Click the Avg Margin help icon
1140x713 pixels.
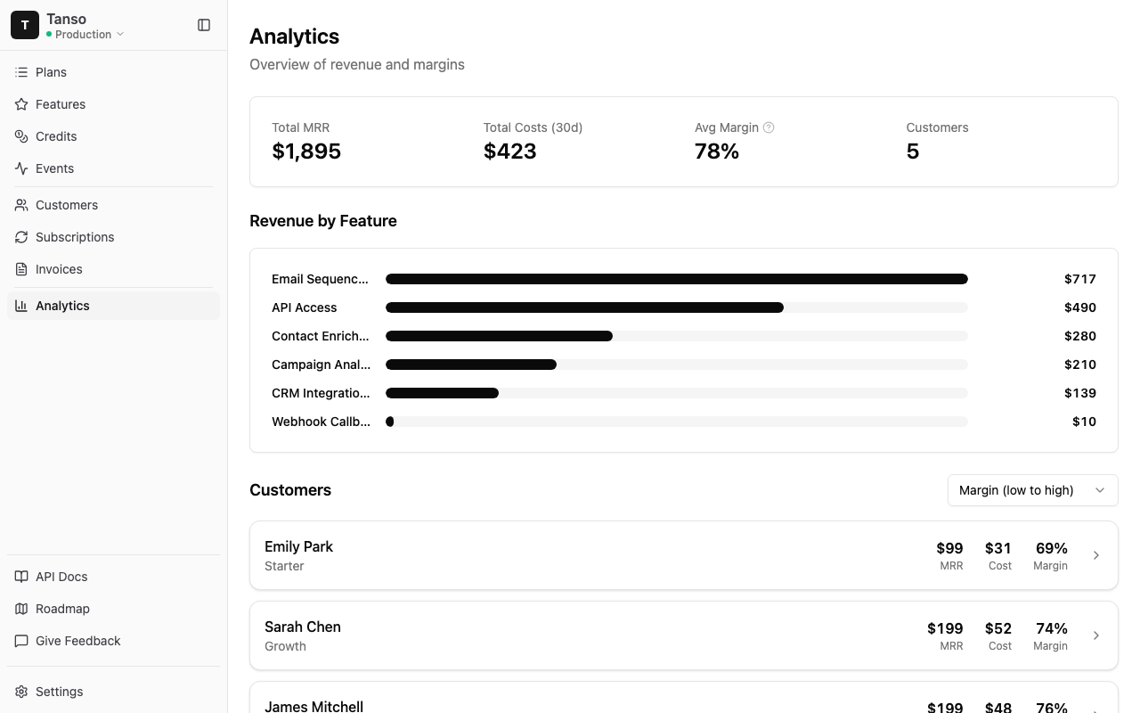[x=769, y=127]
